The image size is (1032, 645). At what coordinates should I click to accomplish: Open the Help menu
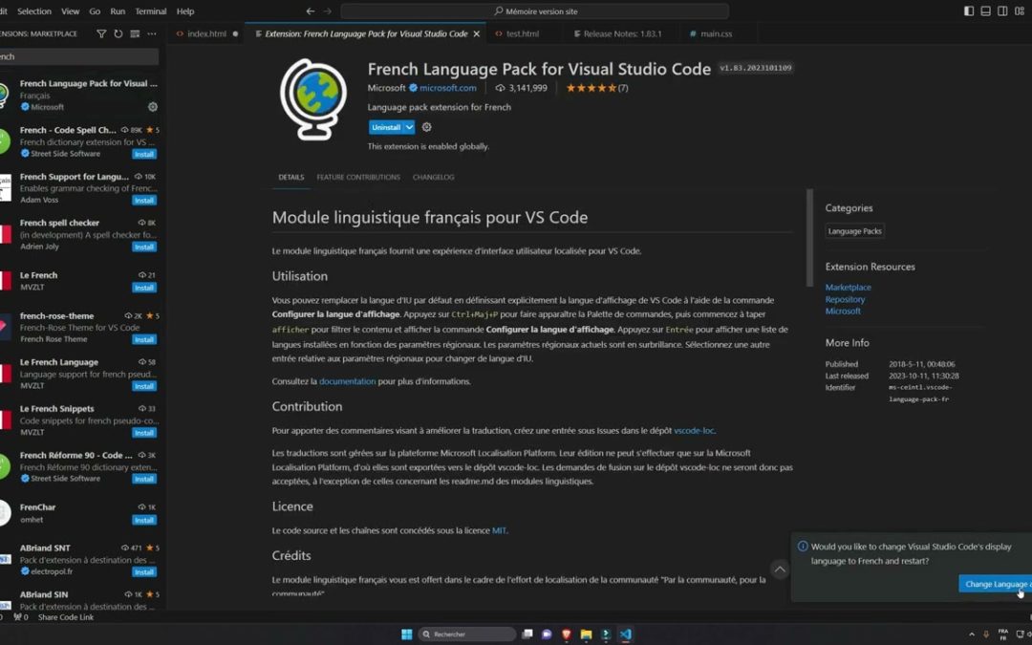pos(185,11)
